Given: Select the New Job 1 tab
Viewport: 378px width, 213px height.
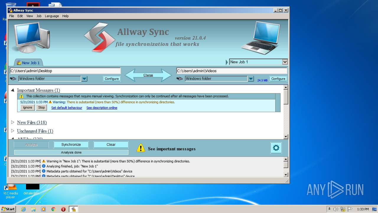Looking at the screenshot, I should point(28,63).
